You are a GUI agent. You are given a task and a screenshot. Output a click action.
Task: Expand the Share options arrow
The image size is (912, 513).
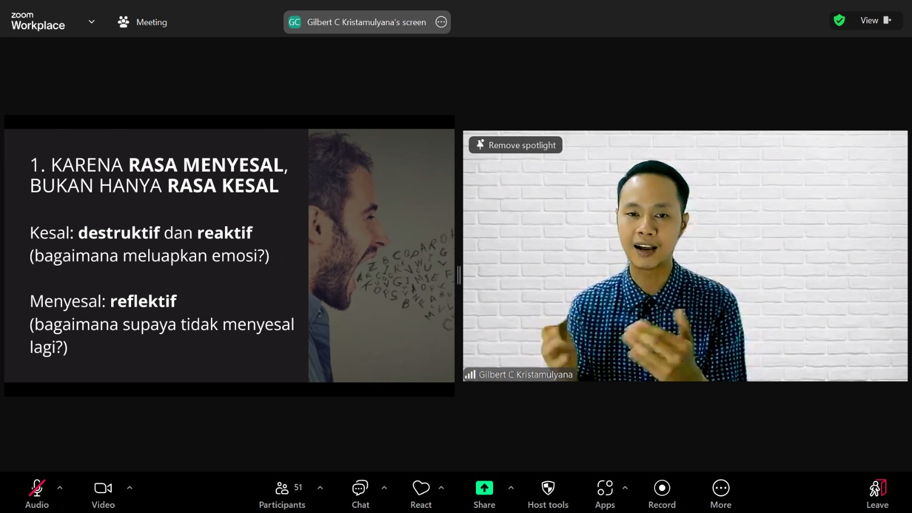(x=511, y=488)
